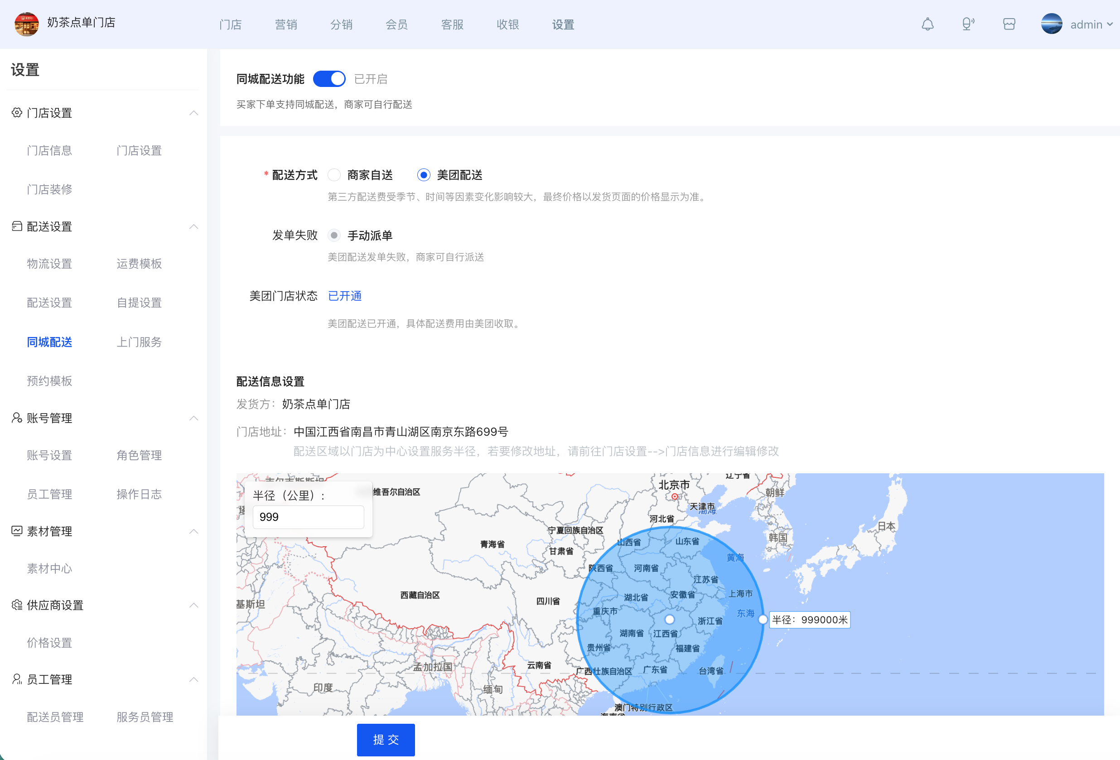1120x760 pixels.
Task: Open 自提设置 in the sidebar
Action: click(139, 303)
